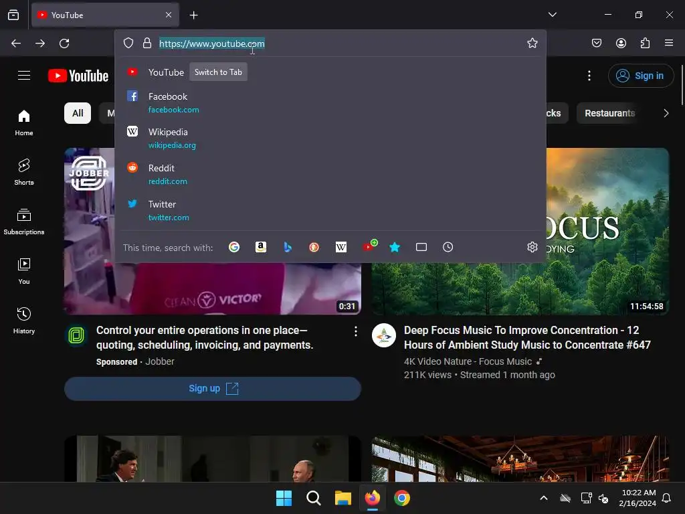The image size is (685, 514).
Task: Open YouTube guide hamburger menu
Action: coord(24,75)
